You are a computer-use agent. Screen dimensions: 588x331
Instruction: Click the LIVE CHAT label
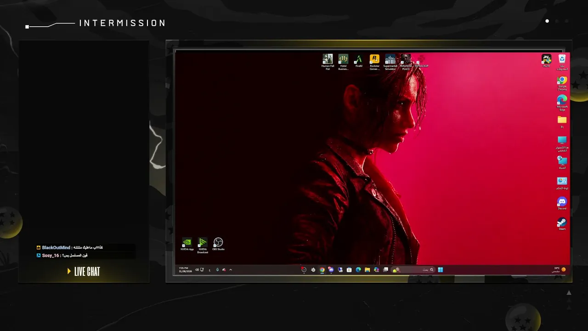(x=87, y=272)
